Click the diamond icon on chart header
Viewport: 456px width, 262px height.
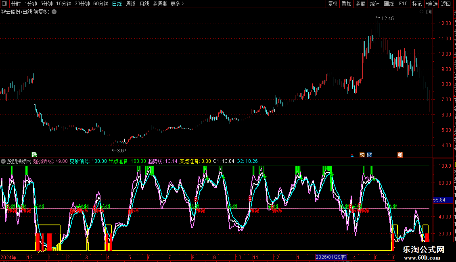(x=421, y=12)
